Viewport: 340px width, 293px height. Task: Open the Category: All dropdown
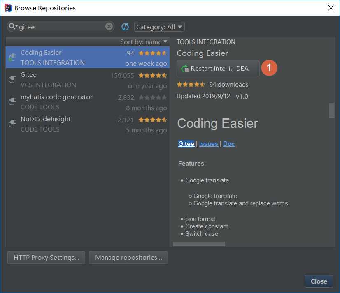tap(159, 27)
